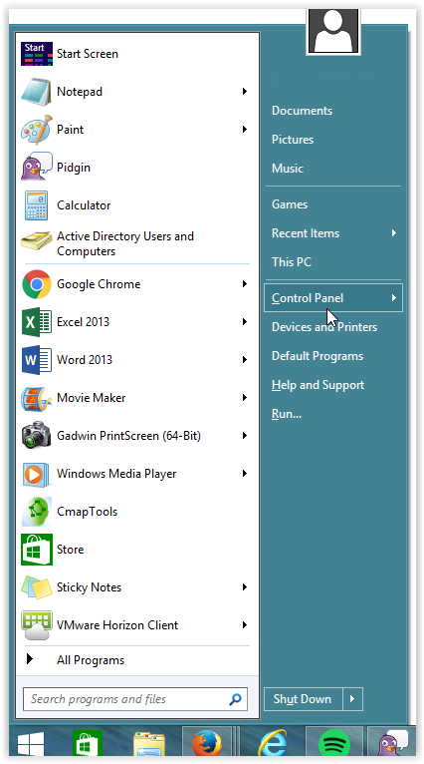The height and width of the screenshot is (764, 424).
Task: Select the Recent Items text label
Action: 306,233
